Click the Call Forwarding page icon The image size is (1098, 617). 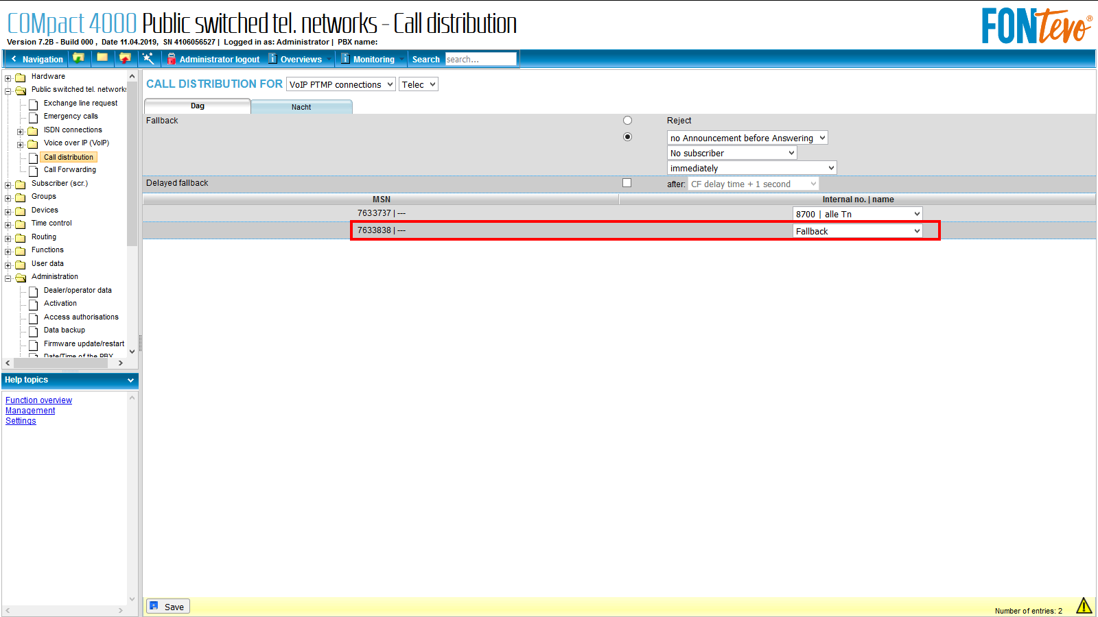[x=33, y=171]
